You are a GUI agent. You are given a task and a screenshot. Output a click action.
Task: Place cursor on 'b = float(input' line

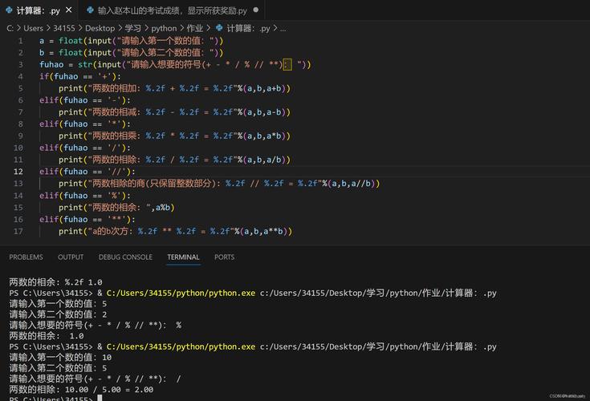[132, 53]
